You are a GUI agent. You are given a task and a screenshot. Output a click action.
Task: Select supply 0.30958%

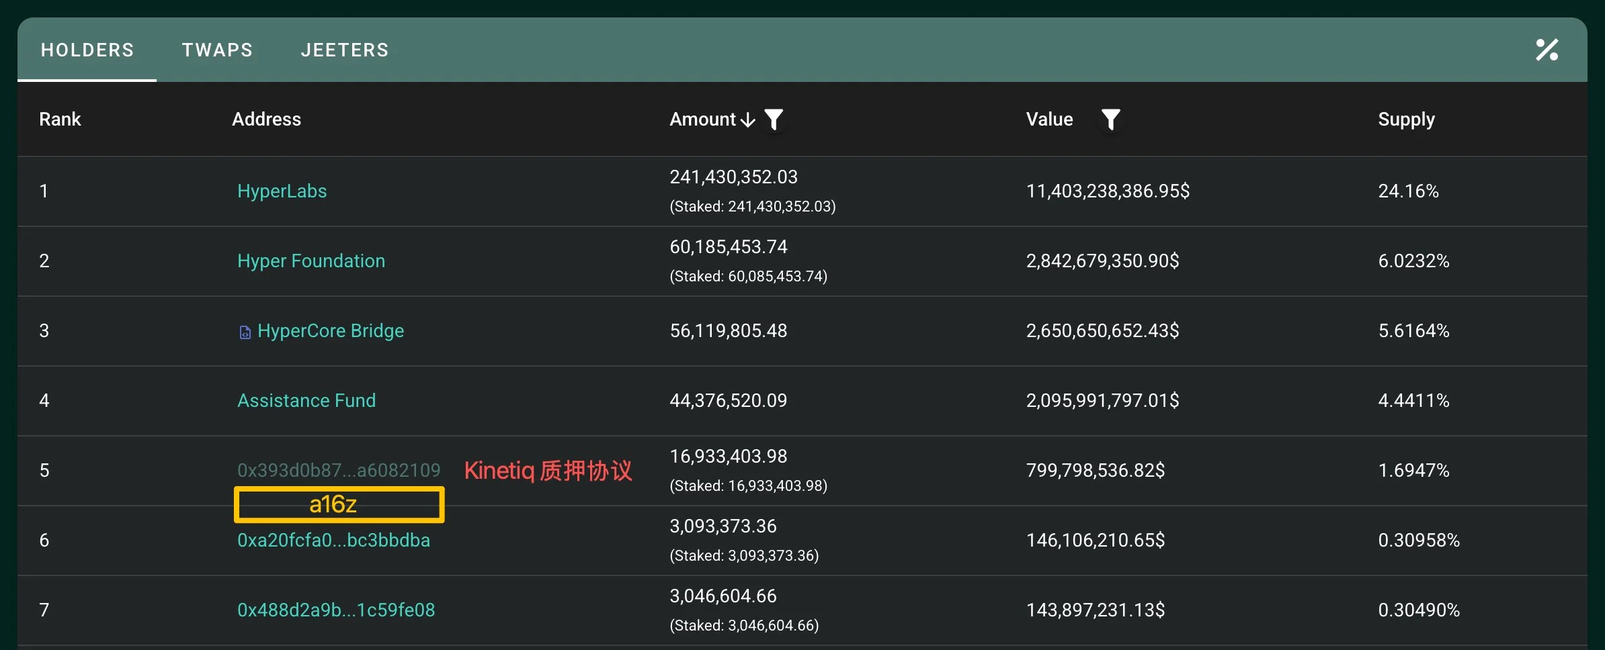click(x=1419, y=541)
